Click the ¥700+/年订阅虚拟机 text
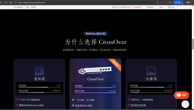The width and height of the screenshot is (194, 110). (x=30, y=100)
